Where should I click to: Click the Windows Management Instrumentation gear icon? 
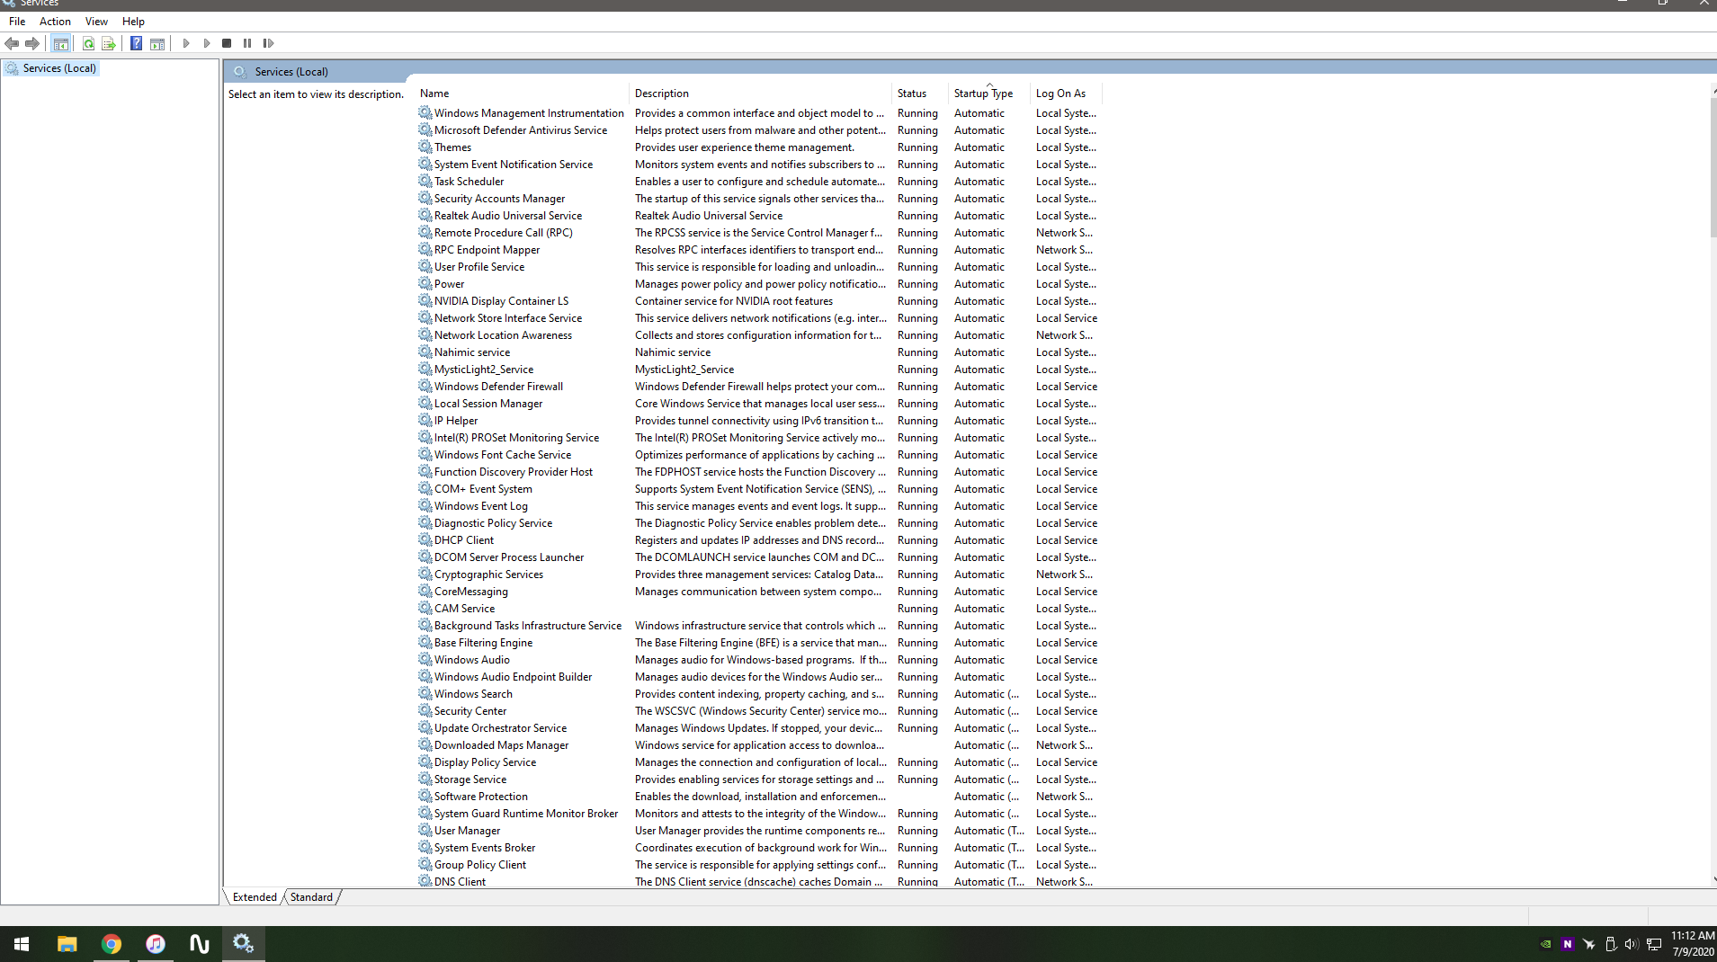pos(425,113)
